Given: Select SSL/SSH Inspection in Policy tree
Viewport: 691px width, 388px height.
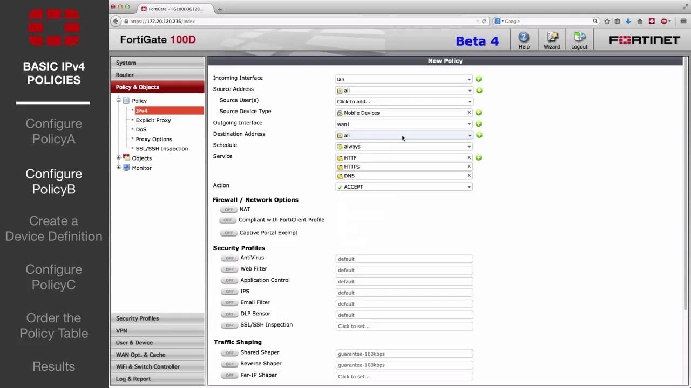Looking at the screenshot, I should (x=162, y=149).
